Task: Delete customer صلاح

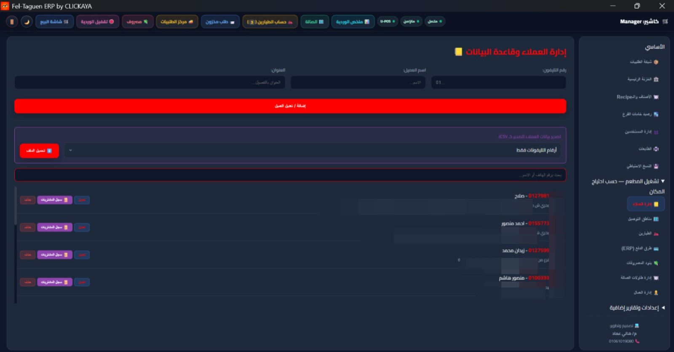Action: (x=28, y=200)
